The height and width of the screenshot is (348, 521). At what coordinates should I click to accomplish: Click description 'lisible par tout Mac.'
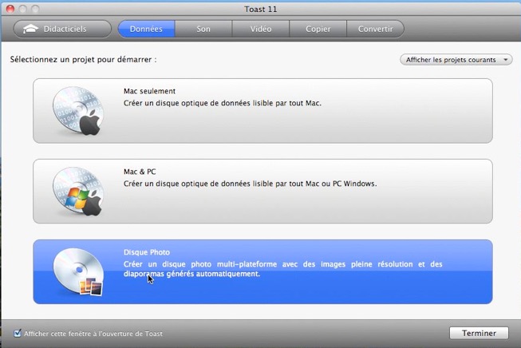[223, 104]
